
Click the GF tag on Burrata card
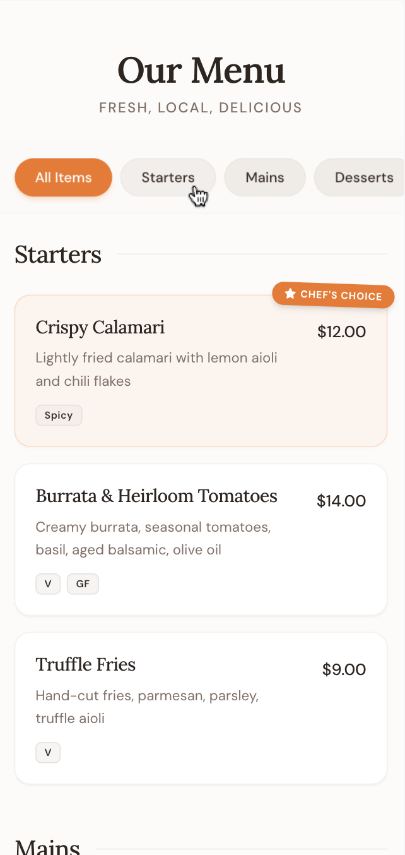(x=83, y=584)
